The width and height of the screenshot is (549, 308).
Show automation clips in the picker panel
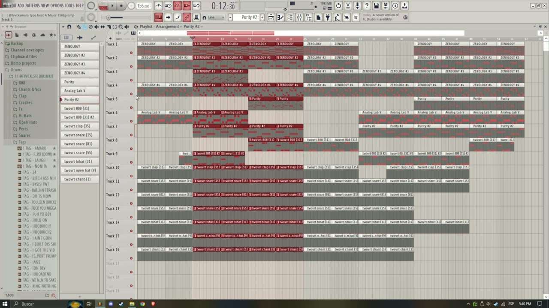click(x=94, y=38)
